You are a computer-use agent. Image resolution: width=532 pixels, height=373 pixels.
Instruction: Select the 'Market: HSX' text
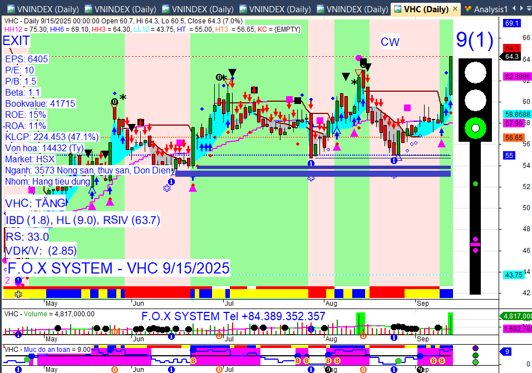tap(30, 159)
